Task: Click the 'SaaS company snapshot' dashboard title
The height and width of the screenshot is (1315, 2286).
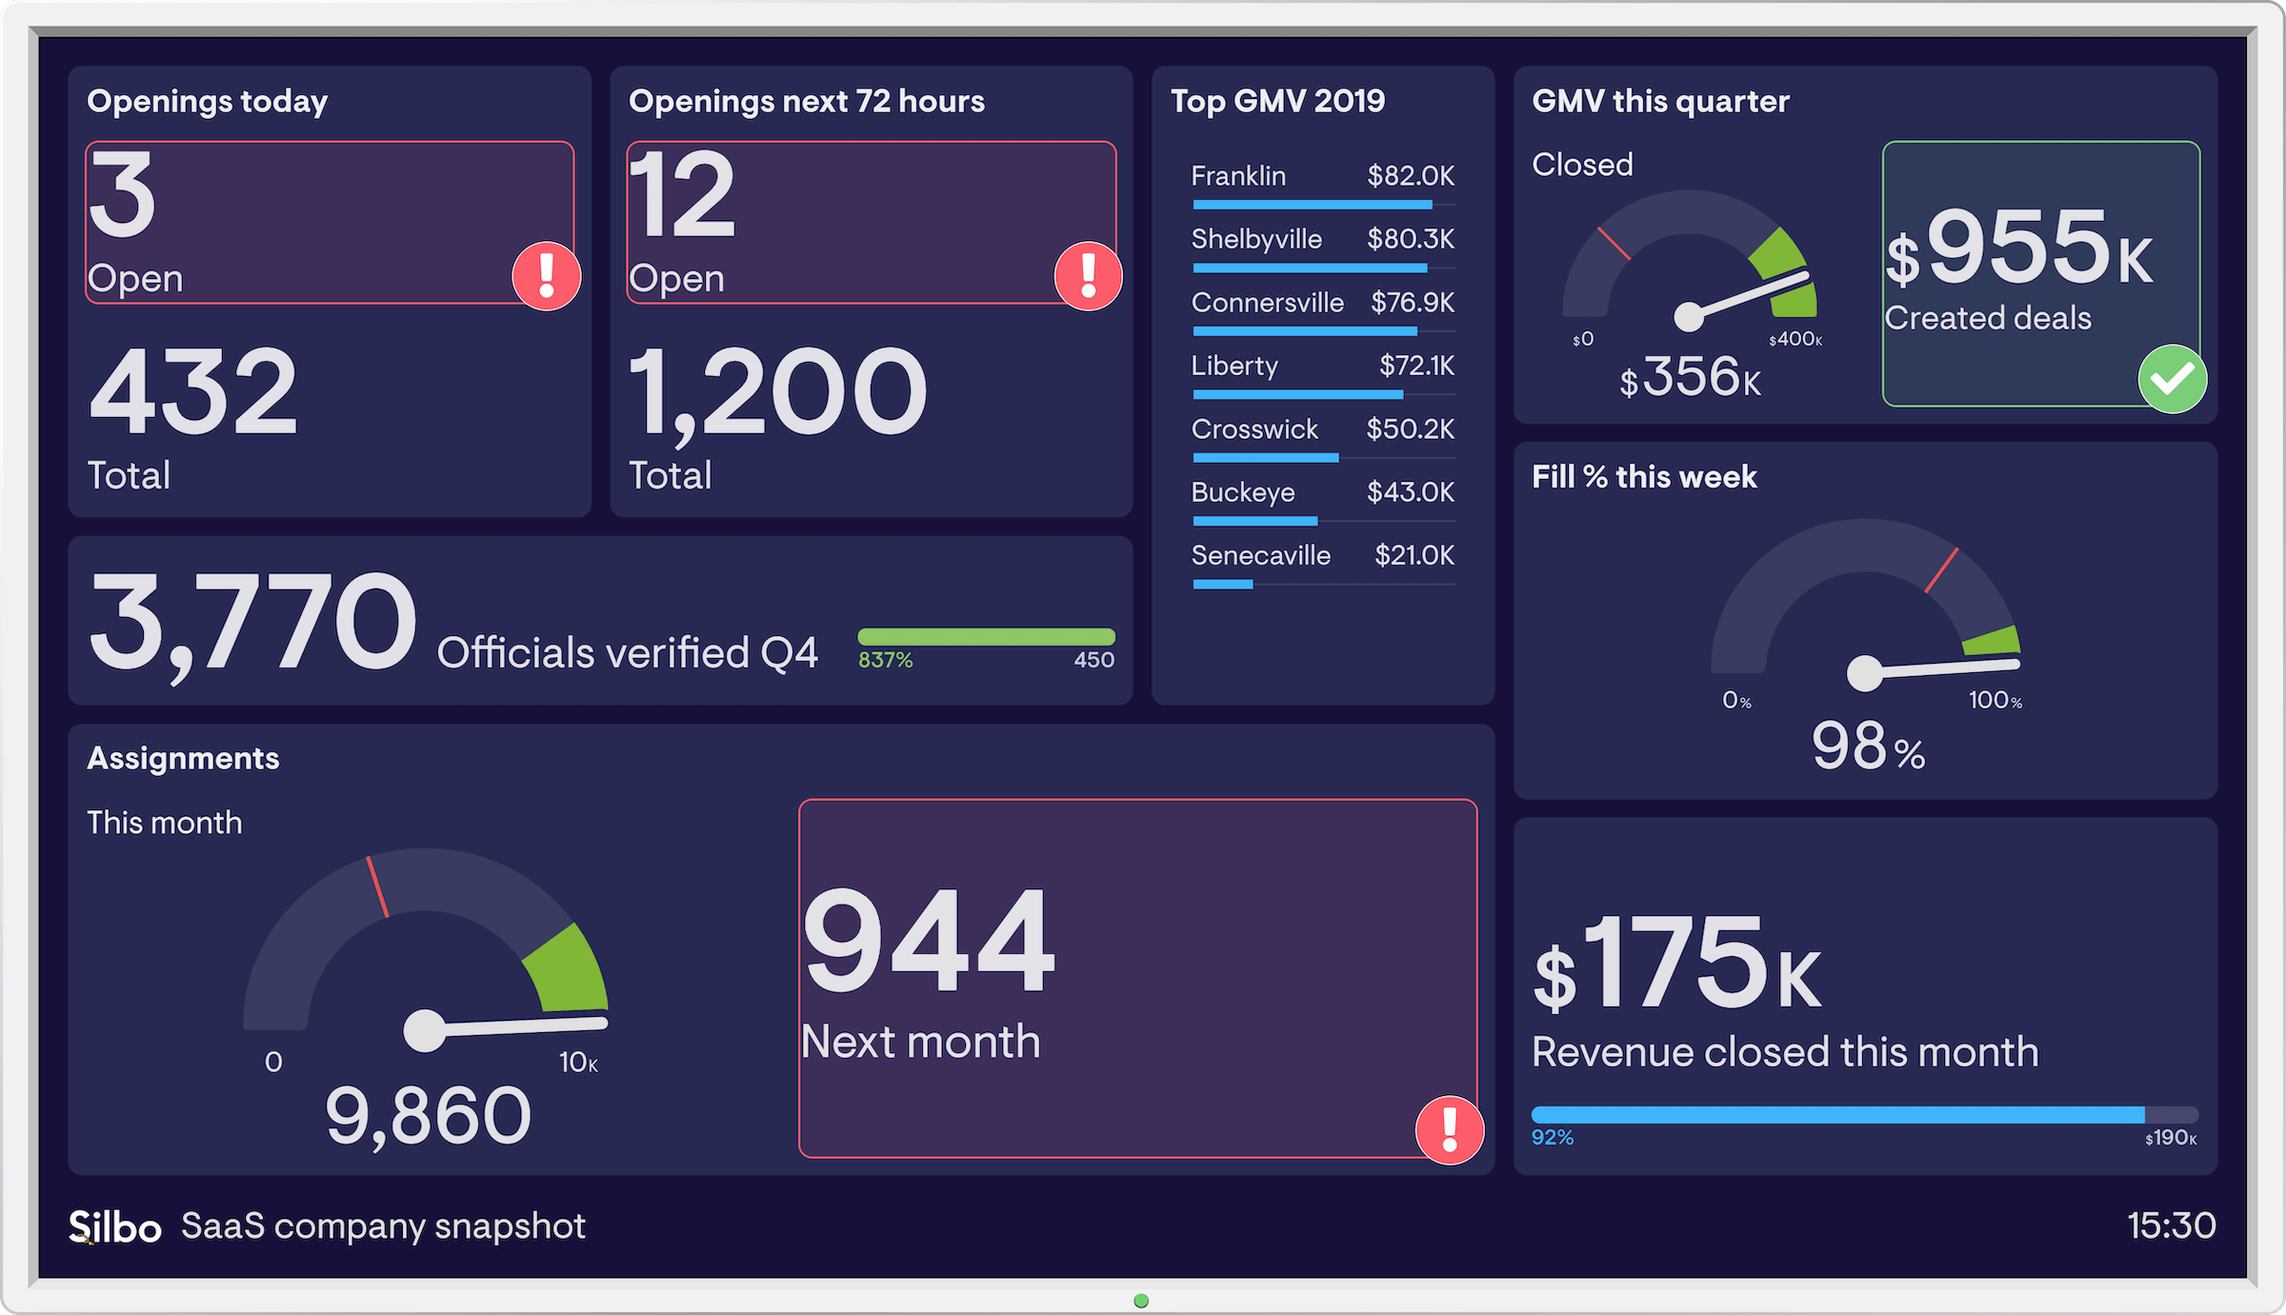Action: coord(383,1226)
